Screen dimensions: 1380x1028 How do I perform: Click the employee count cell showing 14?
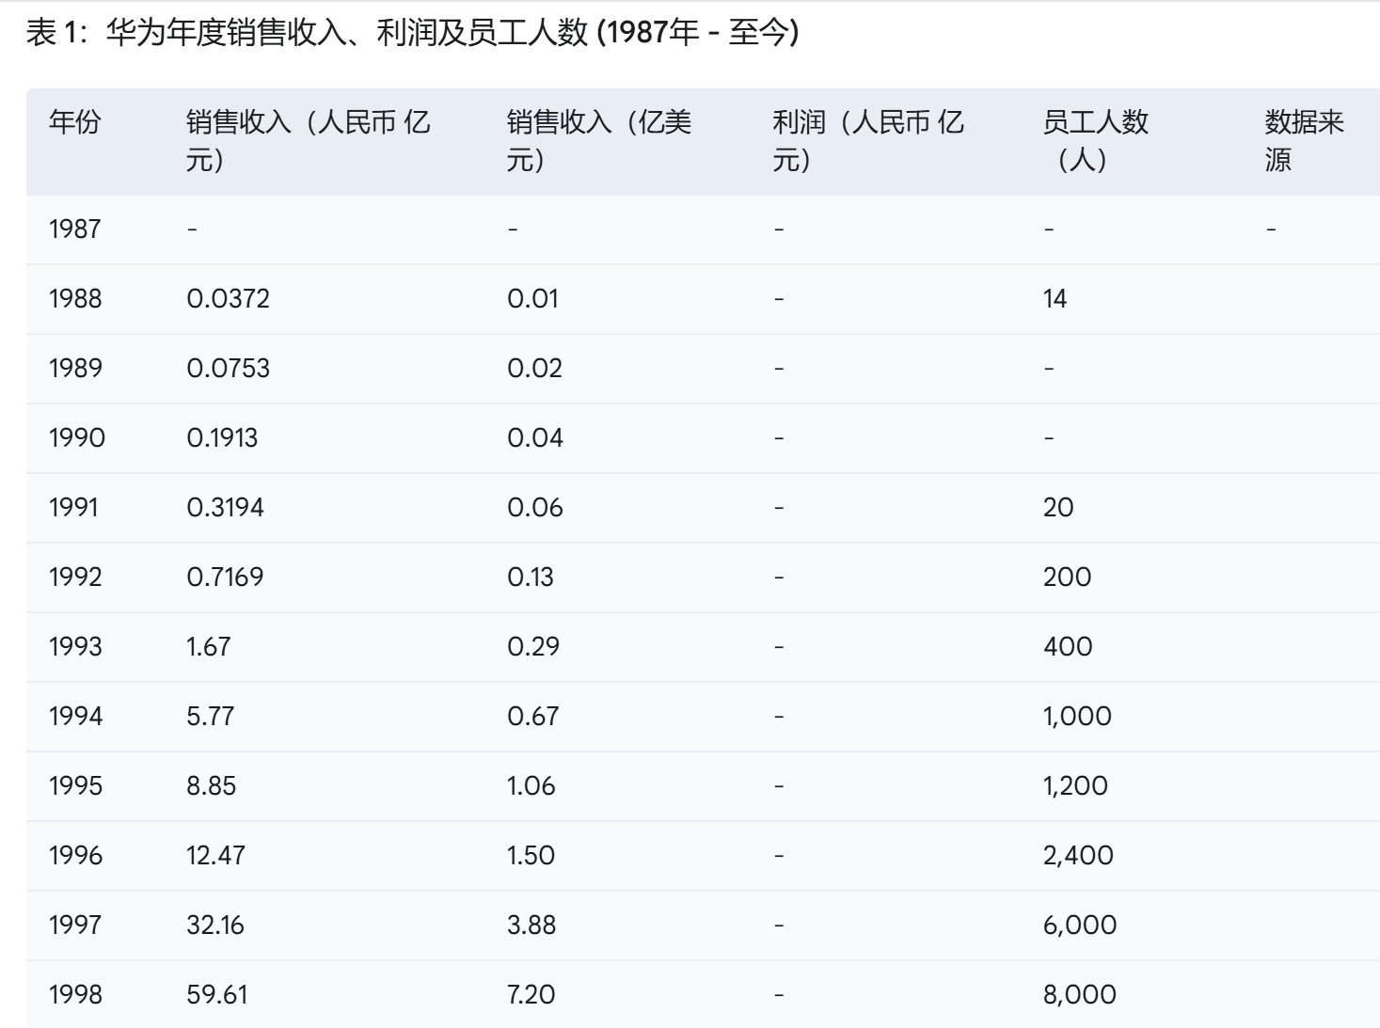1055,298
